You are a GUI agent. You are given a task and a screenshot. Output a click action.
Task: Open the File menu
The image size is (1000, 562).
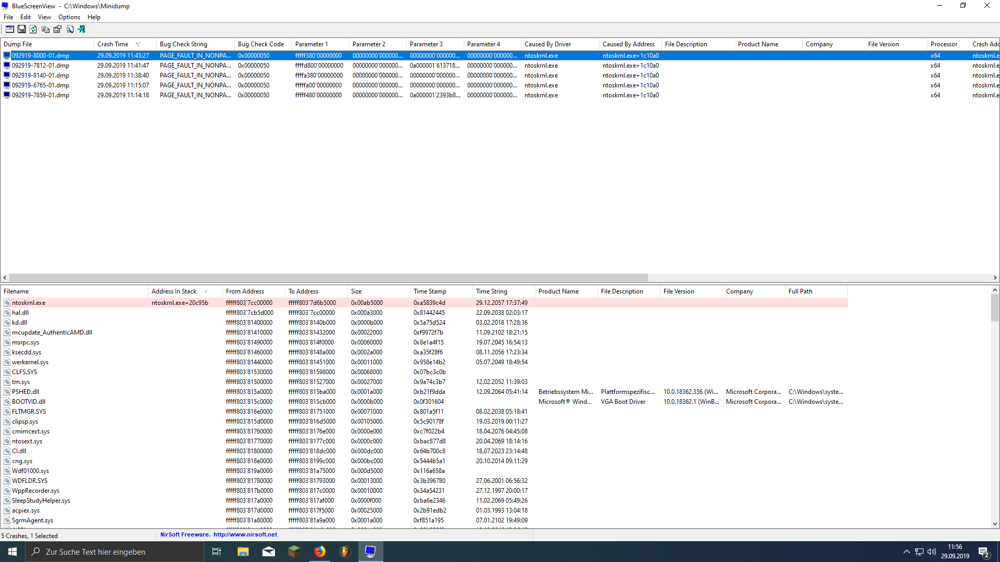tap(8, 17)
